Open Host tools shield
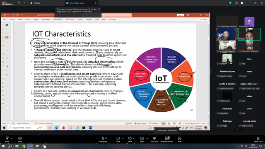 pos(154,139)
